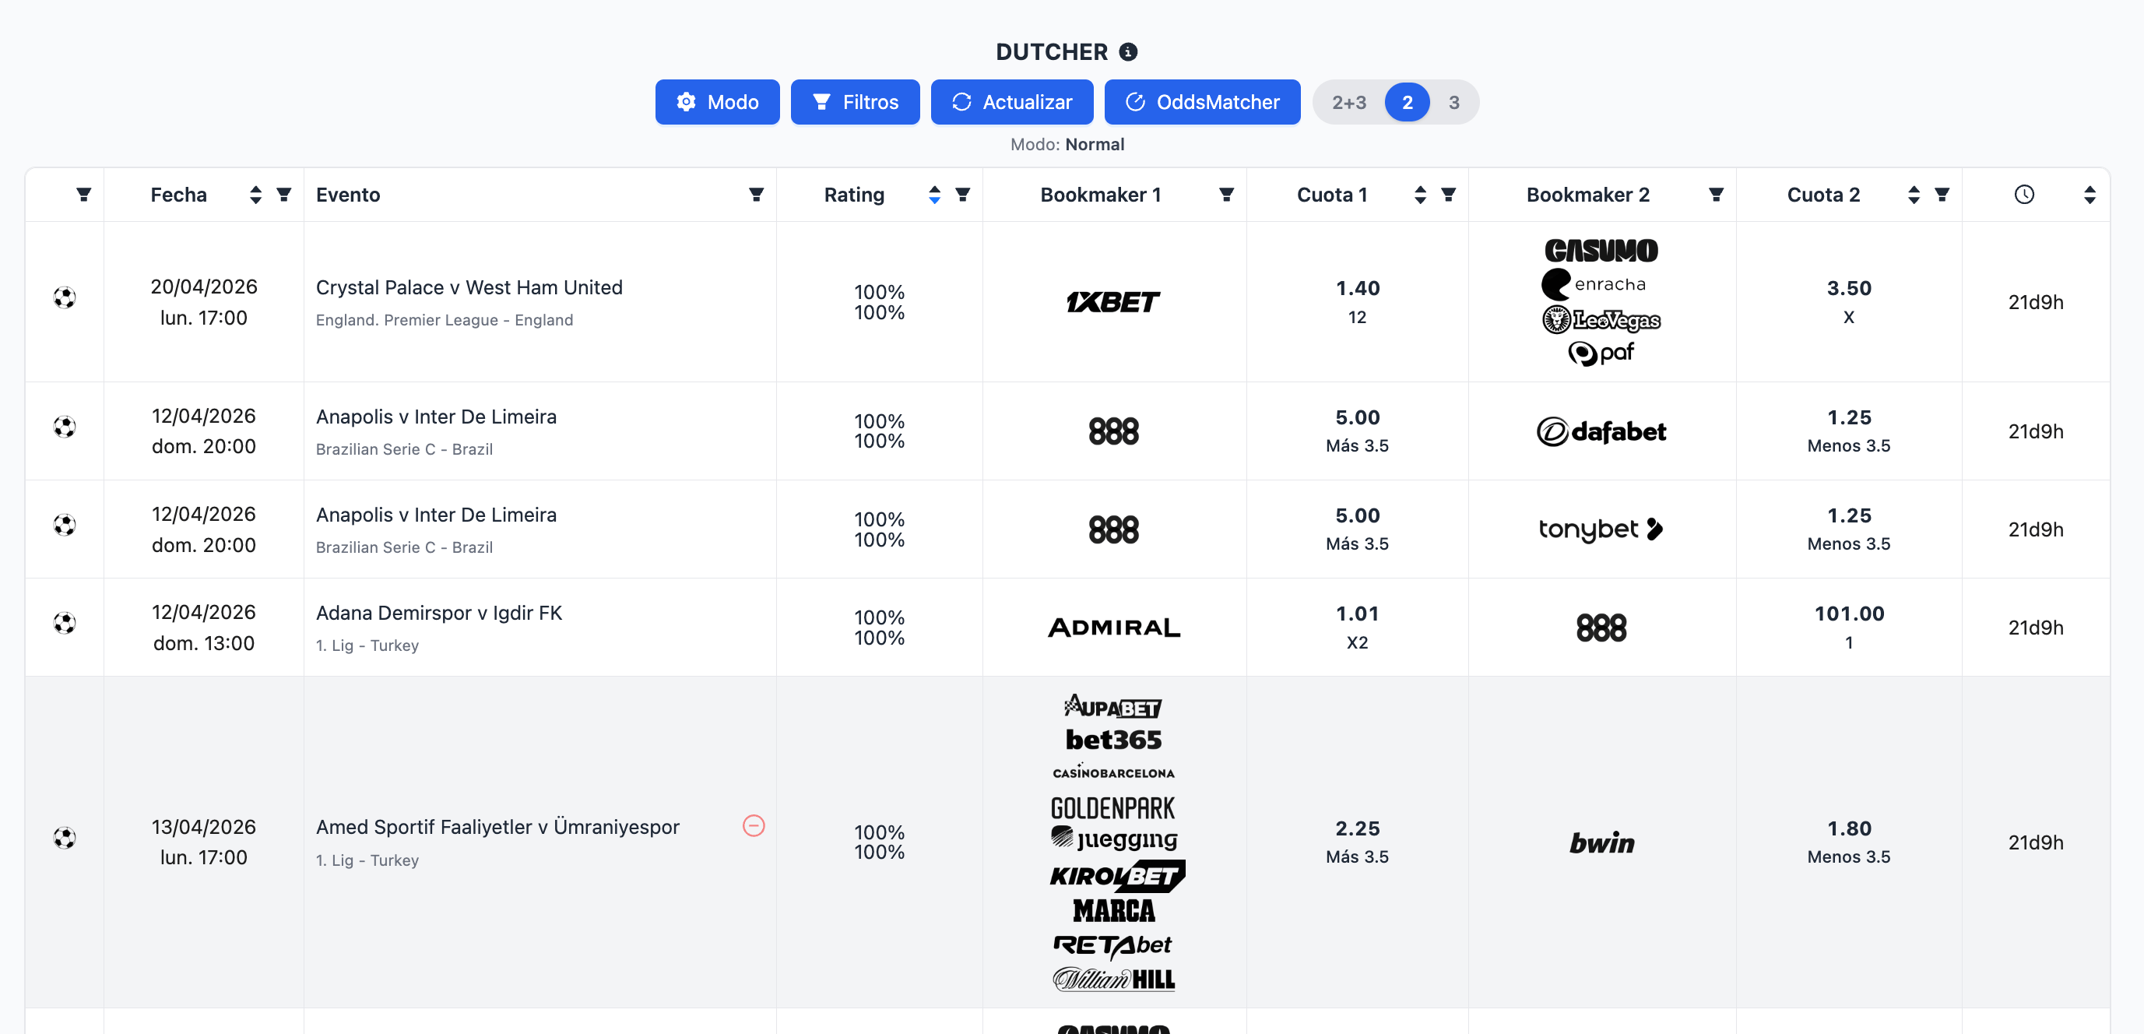Screen dimensions: 2144x1034
Task: Click the William Hill bookmaker logo
Action: click(1113, 979)
